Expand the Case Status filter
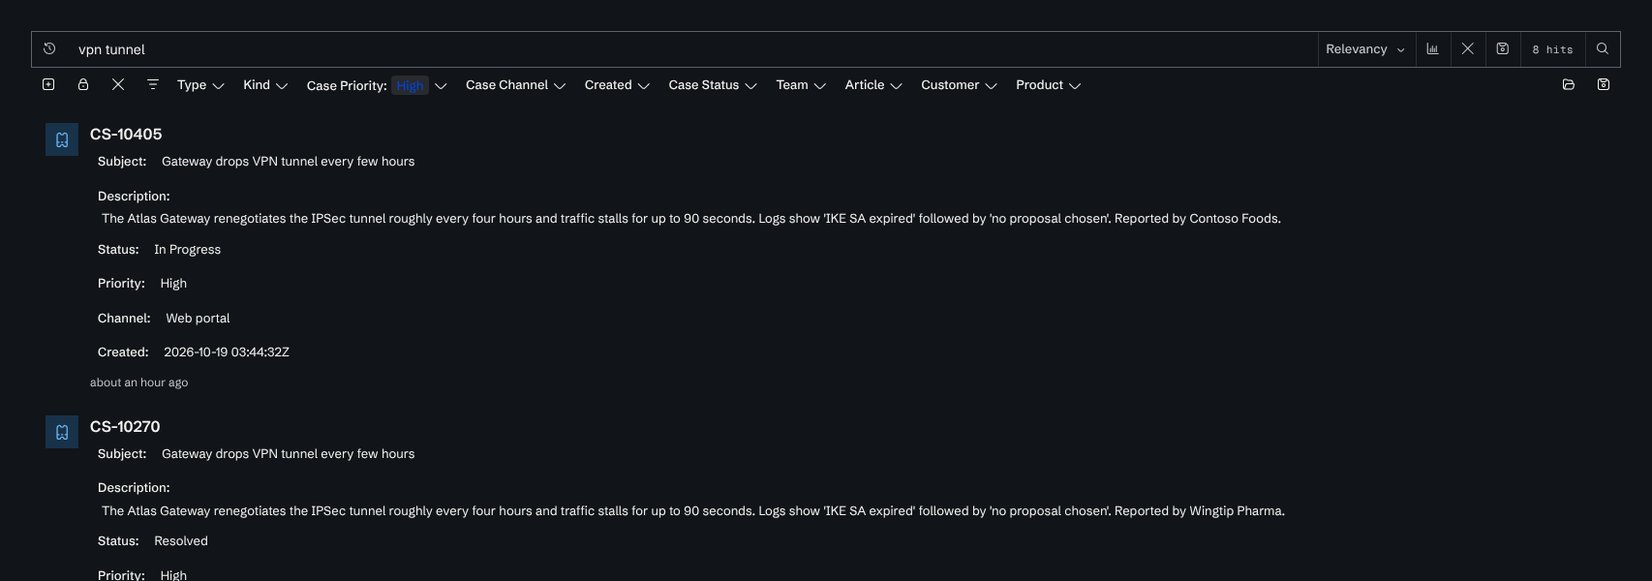 point(713,85)
